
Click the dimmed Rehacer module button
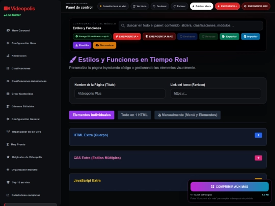(x=208, y=37)
